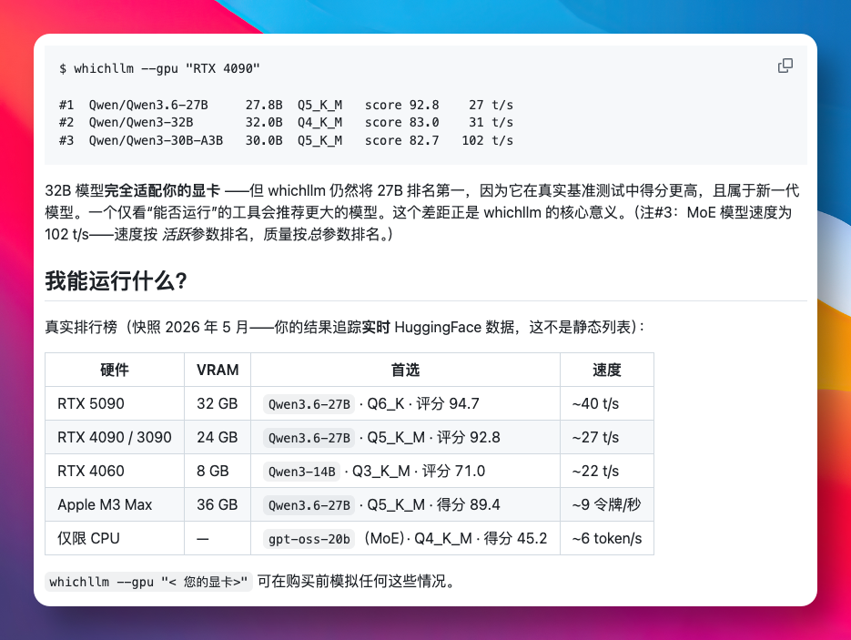Click the '速度' column header
Screen dimensions: 851x640
click(607, 370)
